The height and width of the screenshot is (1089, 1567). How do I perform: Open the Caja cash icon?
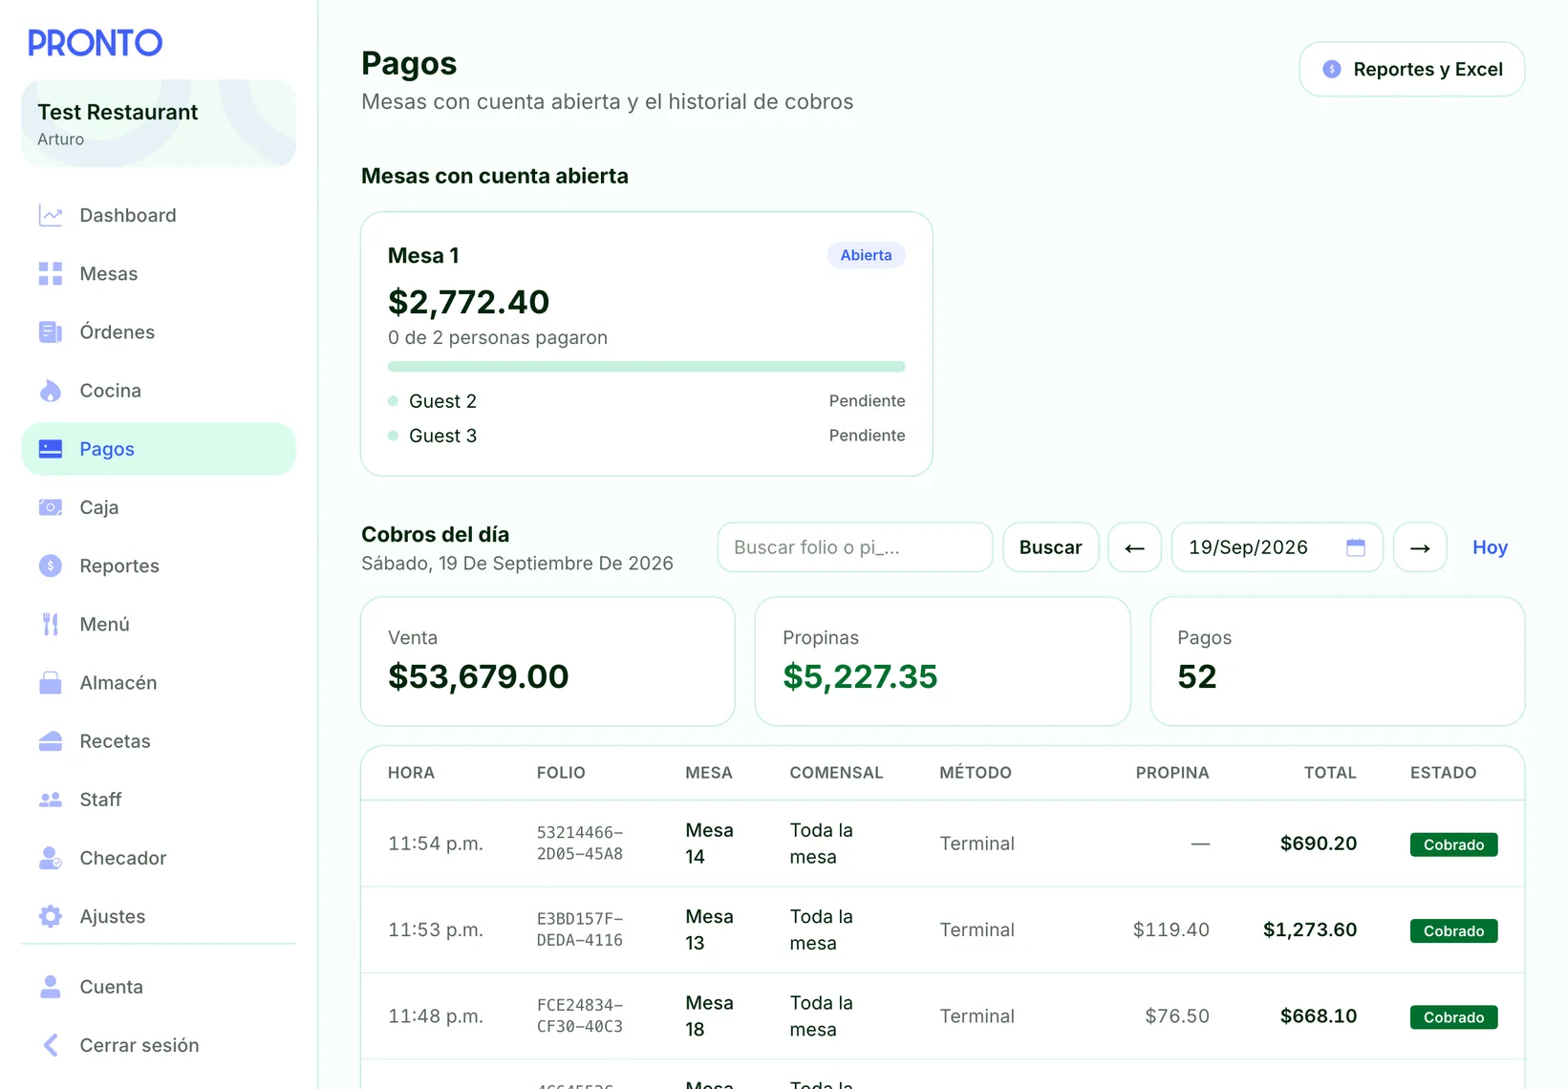51,507
